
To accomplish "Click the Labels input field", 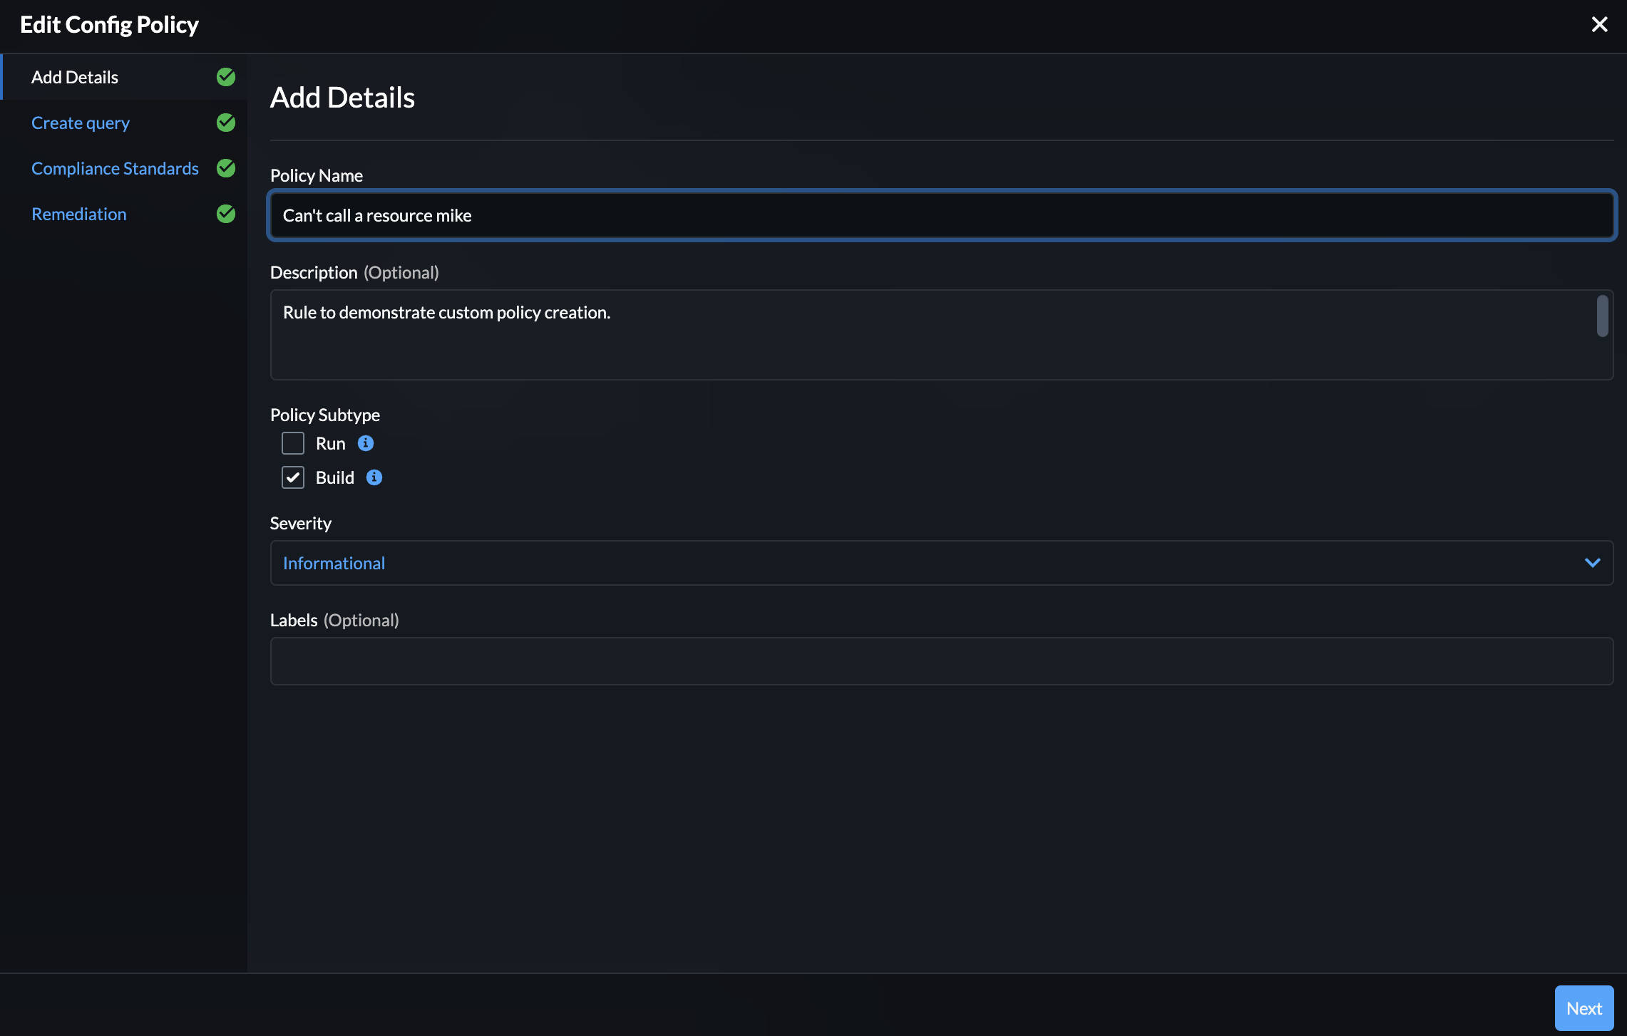I will coord(942,661).
